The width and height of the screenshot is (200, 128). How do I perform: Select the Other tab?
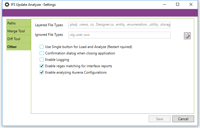tap(19, 47)
